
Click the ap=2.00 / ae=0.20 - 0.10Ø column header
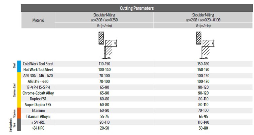pyautogui.click(x=203, y=17)
